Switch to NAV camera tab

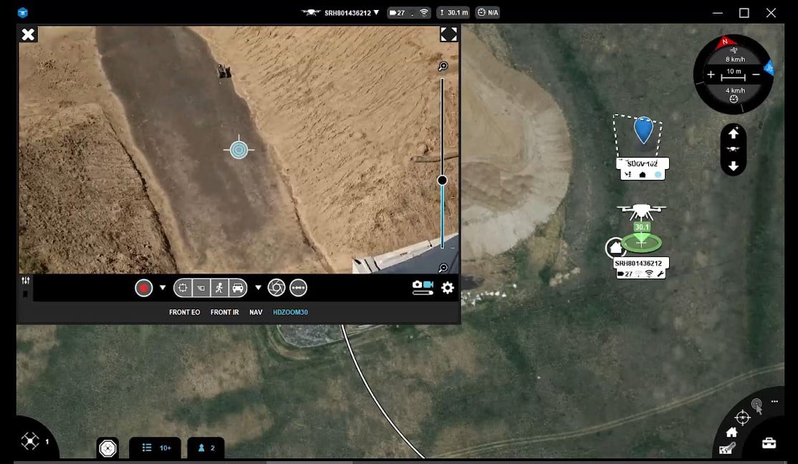[x=256, y=312]
